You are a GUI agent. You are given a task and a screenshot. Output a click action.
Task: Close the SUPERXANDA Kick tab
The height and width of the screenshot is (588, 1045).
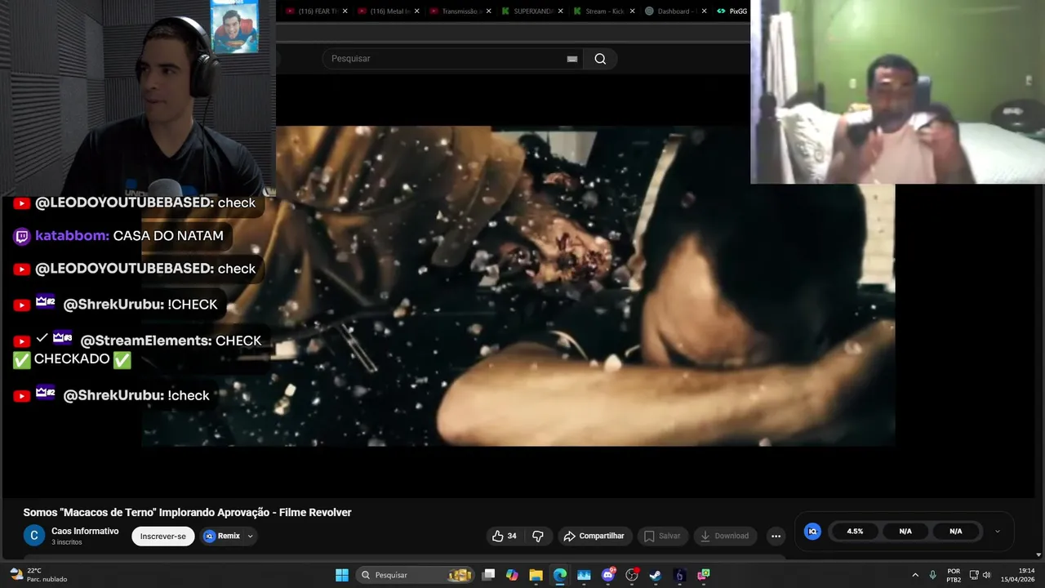(560, 11)
